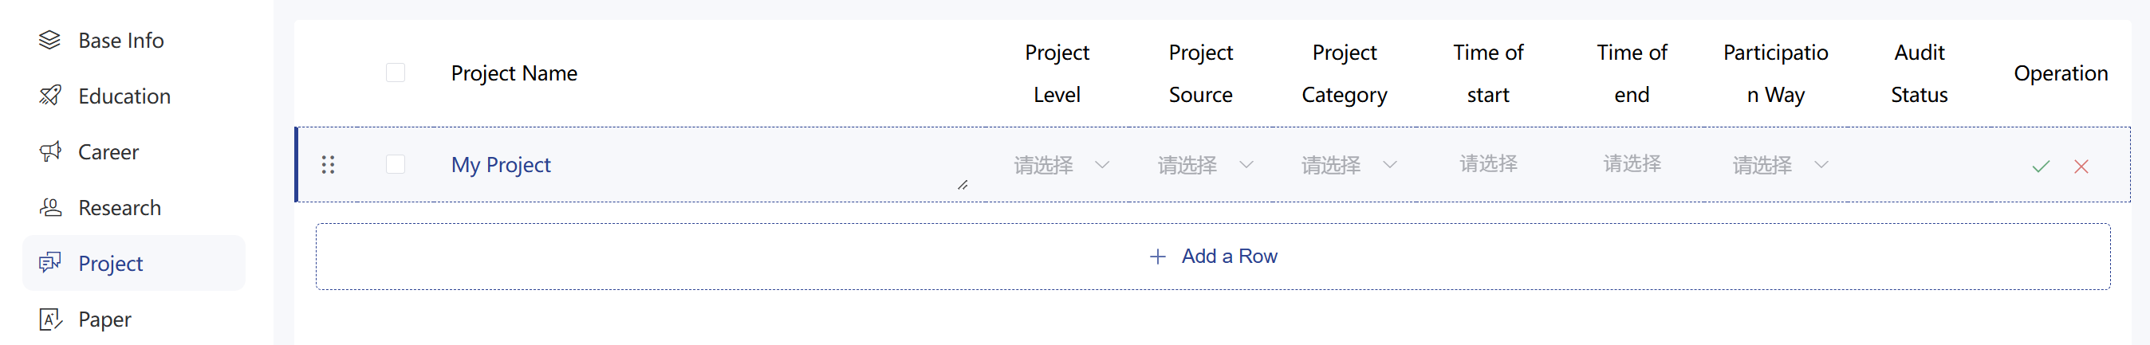Confirm the row with green checkmark

click(2041, 166)
